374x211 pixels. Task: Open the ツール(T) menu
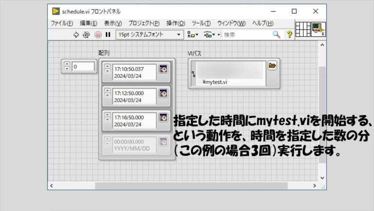[x=201, y=23]
